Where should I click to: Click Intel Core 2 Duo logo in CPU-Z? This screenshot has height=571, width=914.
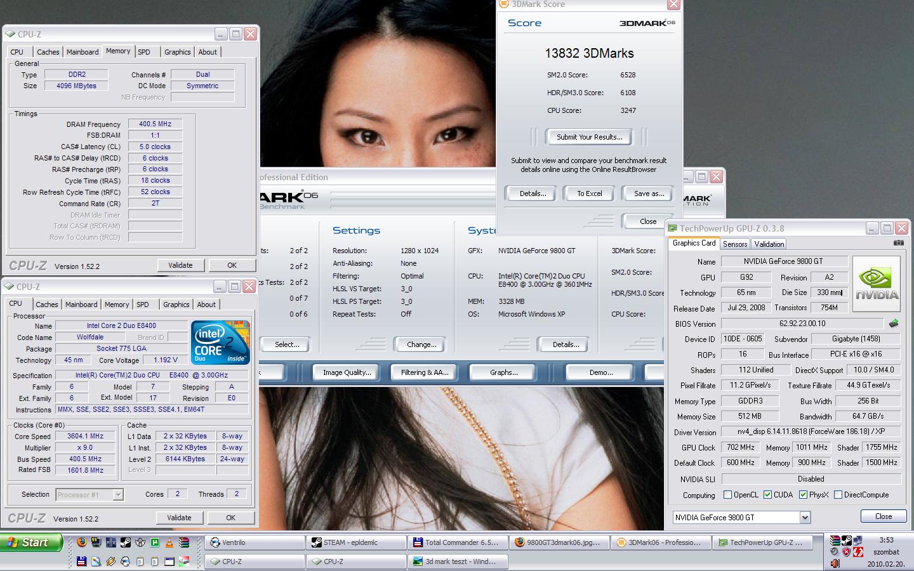click(x=220, y=343)
